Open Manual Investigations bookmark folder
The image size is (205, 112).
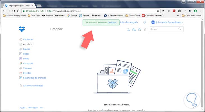14,15
